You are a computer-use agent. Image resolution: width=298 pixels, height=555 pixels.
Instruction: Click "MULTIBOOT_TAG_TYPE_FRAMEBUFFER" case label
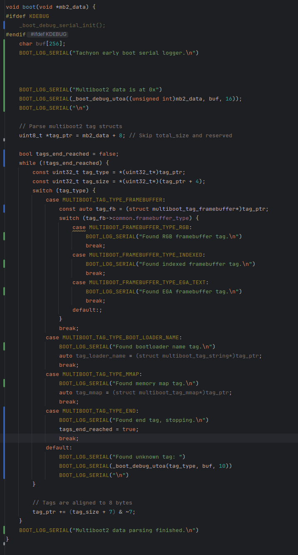click(x=112, y=199)
